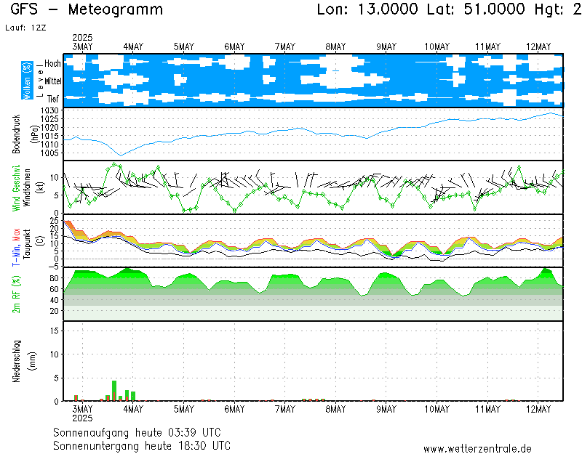Click the 'Sonnenaufgang heute 03:39 UTC' text
This screenshot has width=582, height=454.
pos(137,432)
